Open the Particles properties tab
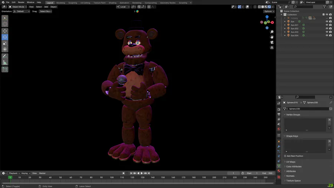The height and width of the screenshot is (188, 334). click(x=279, y=151)
